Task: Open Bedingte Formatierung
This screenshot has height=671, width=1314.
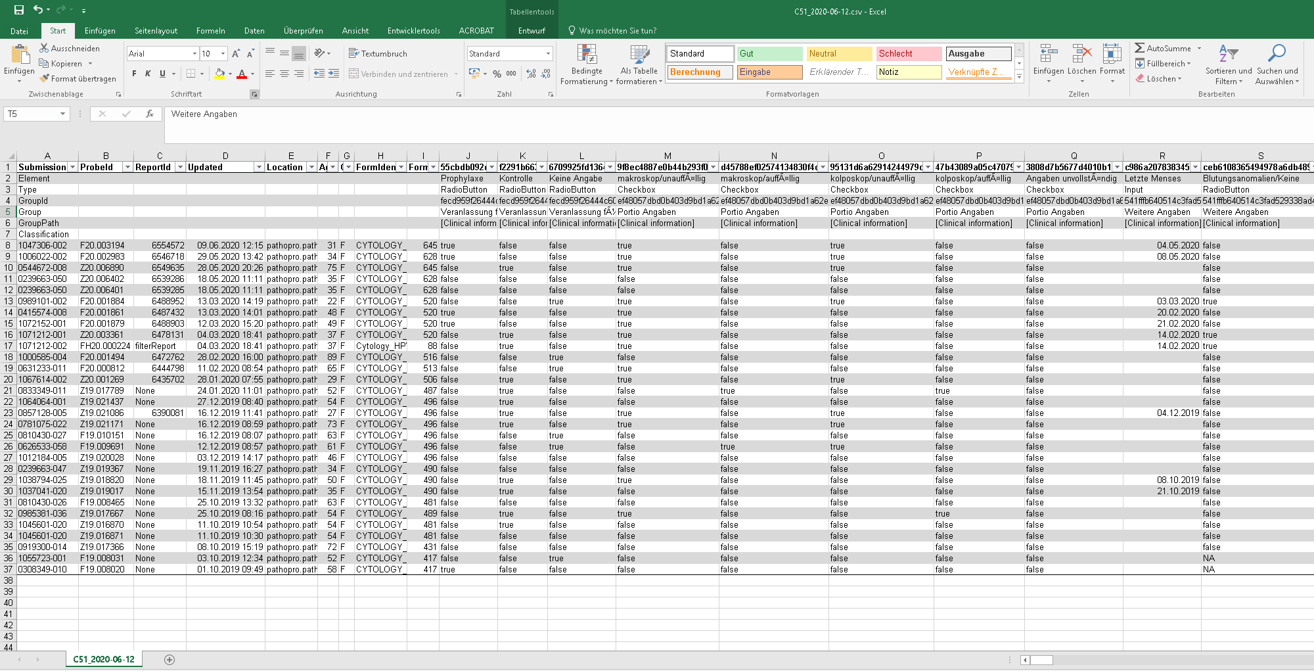Action: [x=586, y=64]
